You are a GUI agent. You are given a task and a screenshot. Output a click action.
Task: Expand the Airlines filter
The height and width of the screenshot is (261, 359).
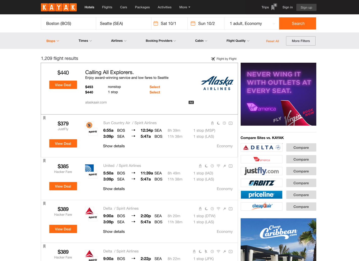(x=119, y=41)
